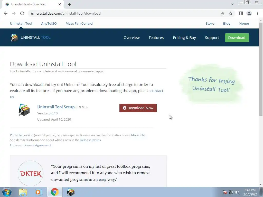Open the Windows Start button

[7, 192]
